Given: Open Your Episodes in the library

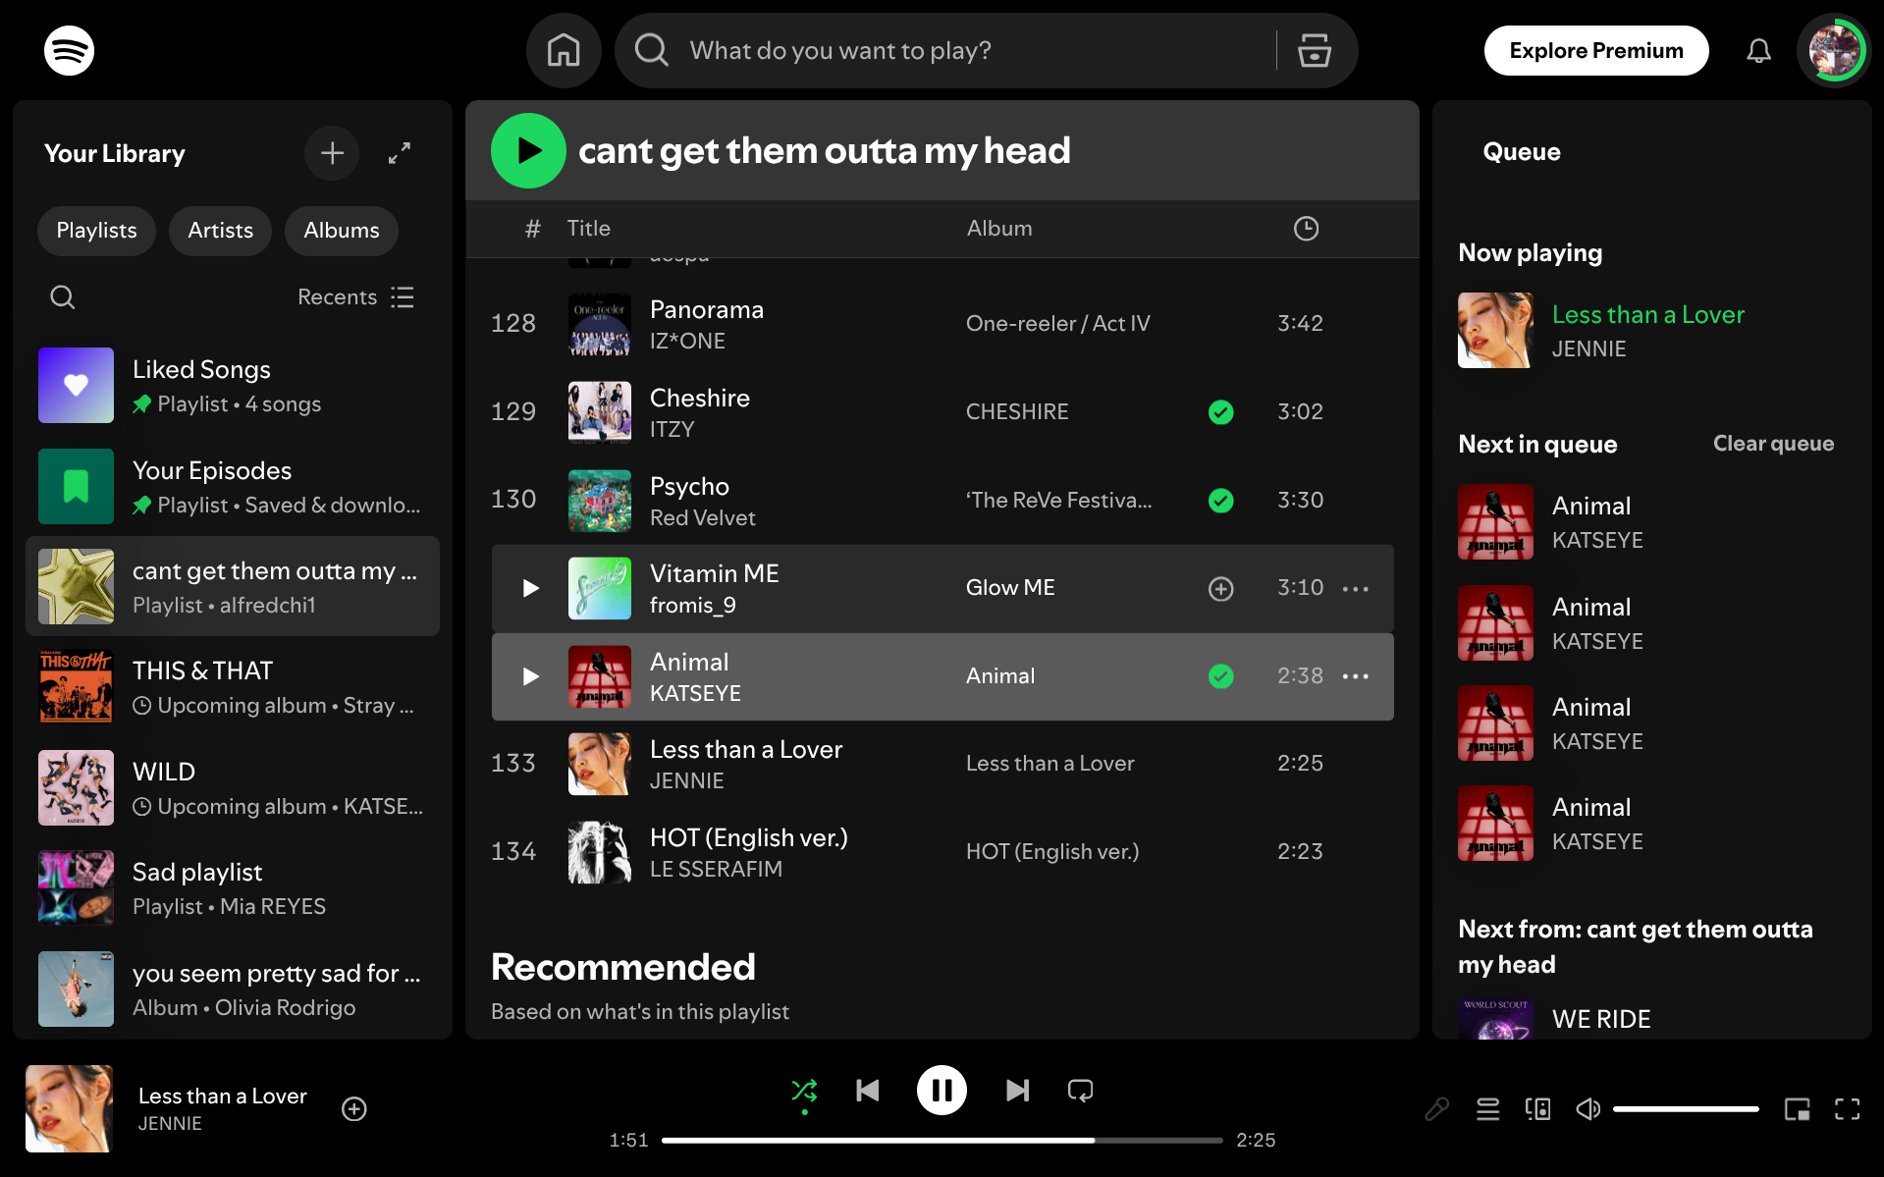Looking at the screenshot, I should (233, 487).
